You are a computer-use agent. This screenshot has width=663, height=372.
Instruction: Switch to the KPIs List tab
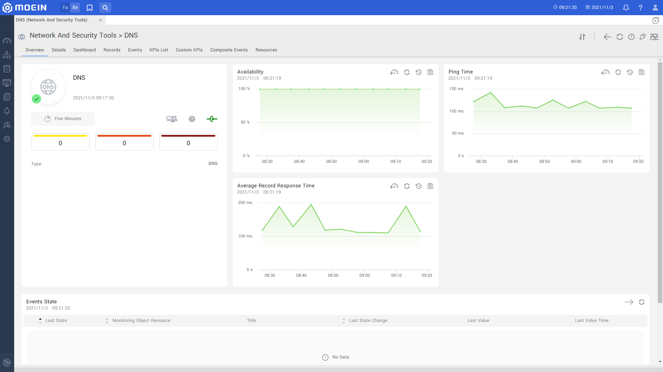pos(159,50)
